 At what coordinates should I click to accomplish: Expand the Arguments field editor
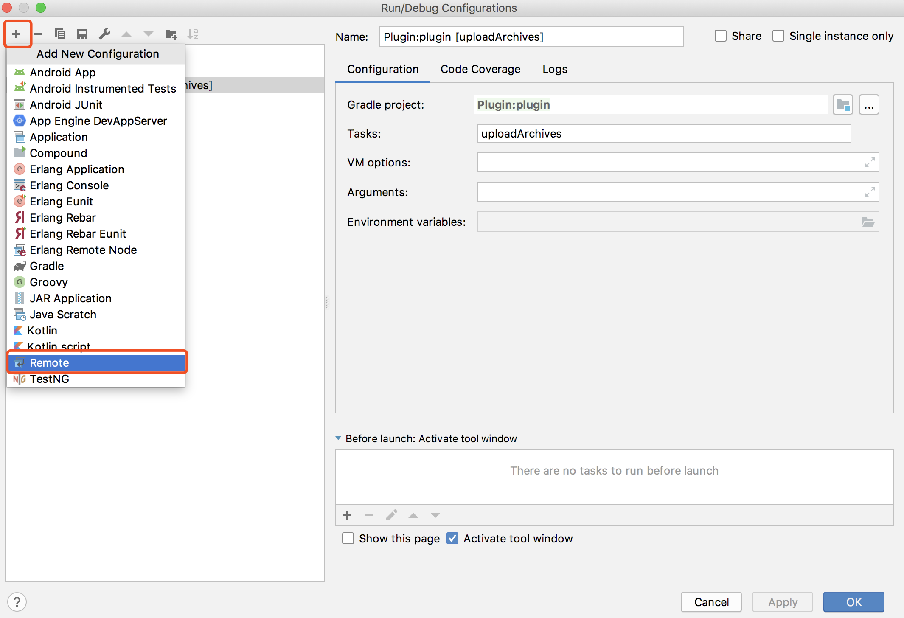(870, 192)
